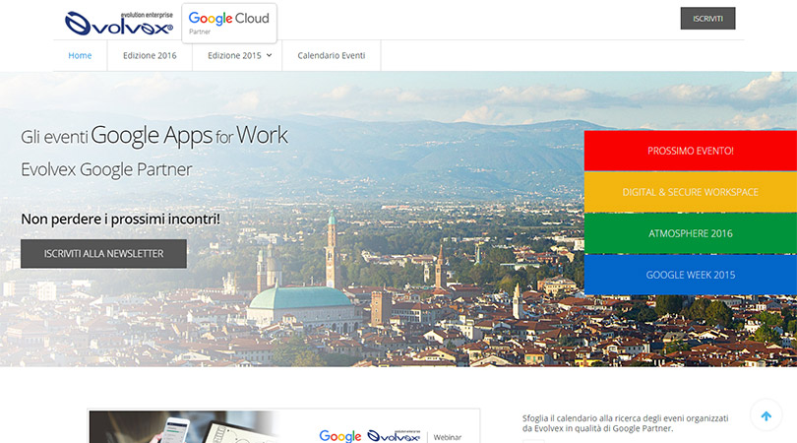Viewport: 797px width, 443px height.
Task: Click the Webinar banner thumbnail below the hero
Action: tap(283, 426)
